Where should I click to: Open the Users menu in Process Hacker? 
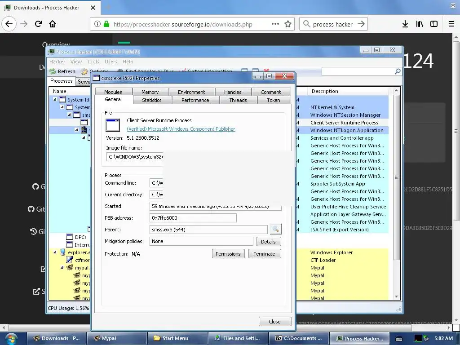111,62
